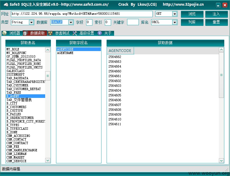
Task: Select the B_CITY table
Action: (x=26, y=103)
